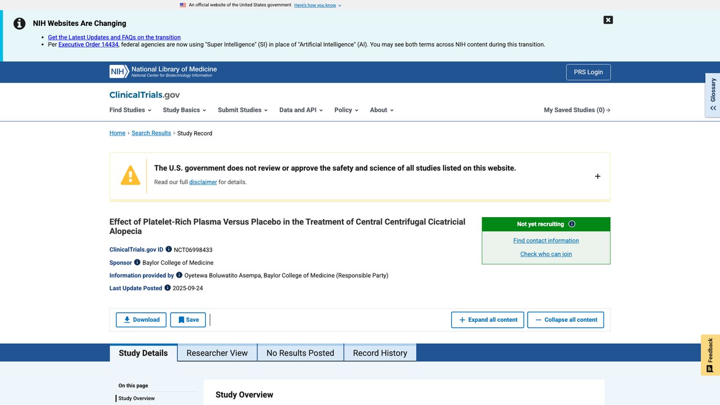Click the info icon next to Sponsor

coord(137,262)
